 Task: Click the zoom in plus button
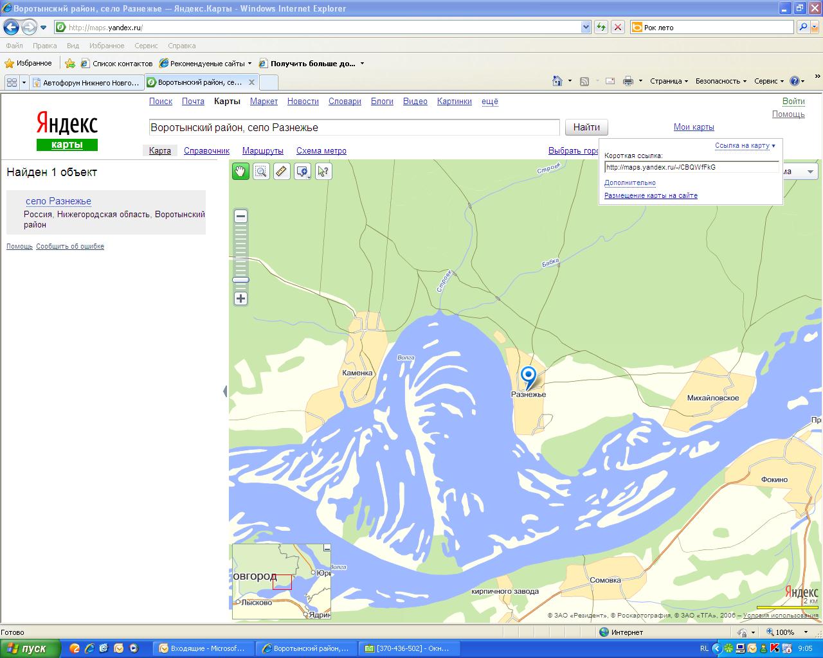240,298
